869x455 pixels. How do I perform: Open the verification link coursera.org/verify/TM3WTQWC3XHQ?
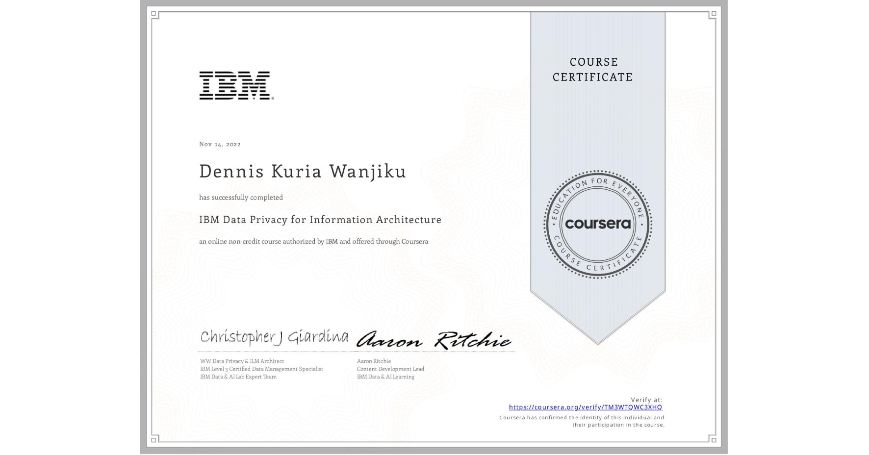click(586, 407)
